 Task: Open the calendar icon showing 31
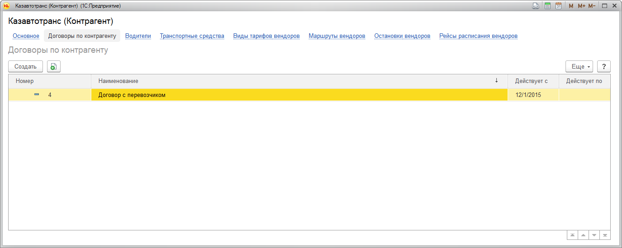coord(559,6)
